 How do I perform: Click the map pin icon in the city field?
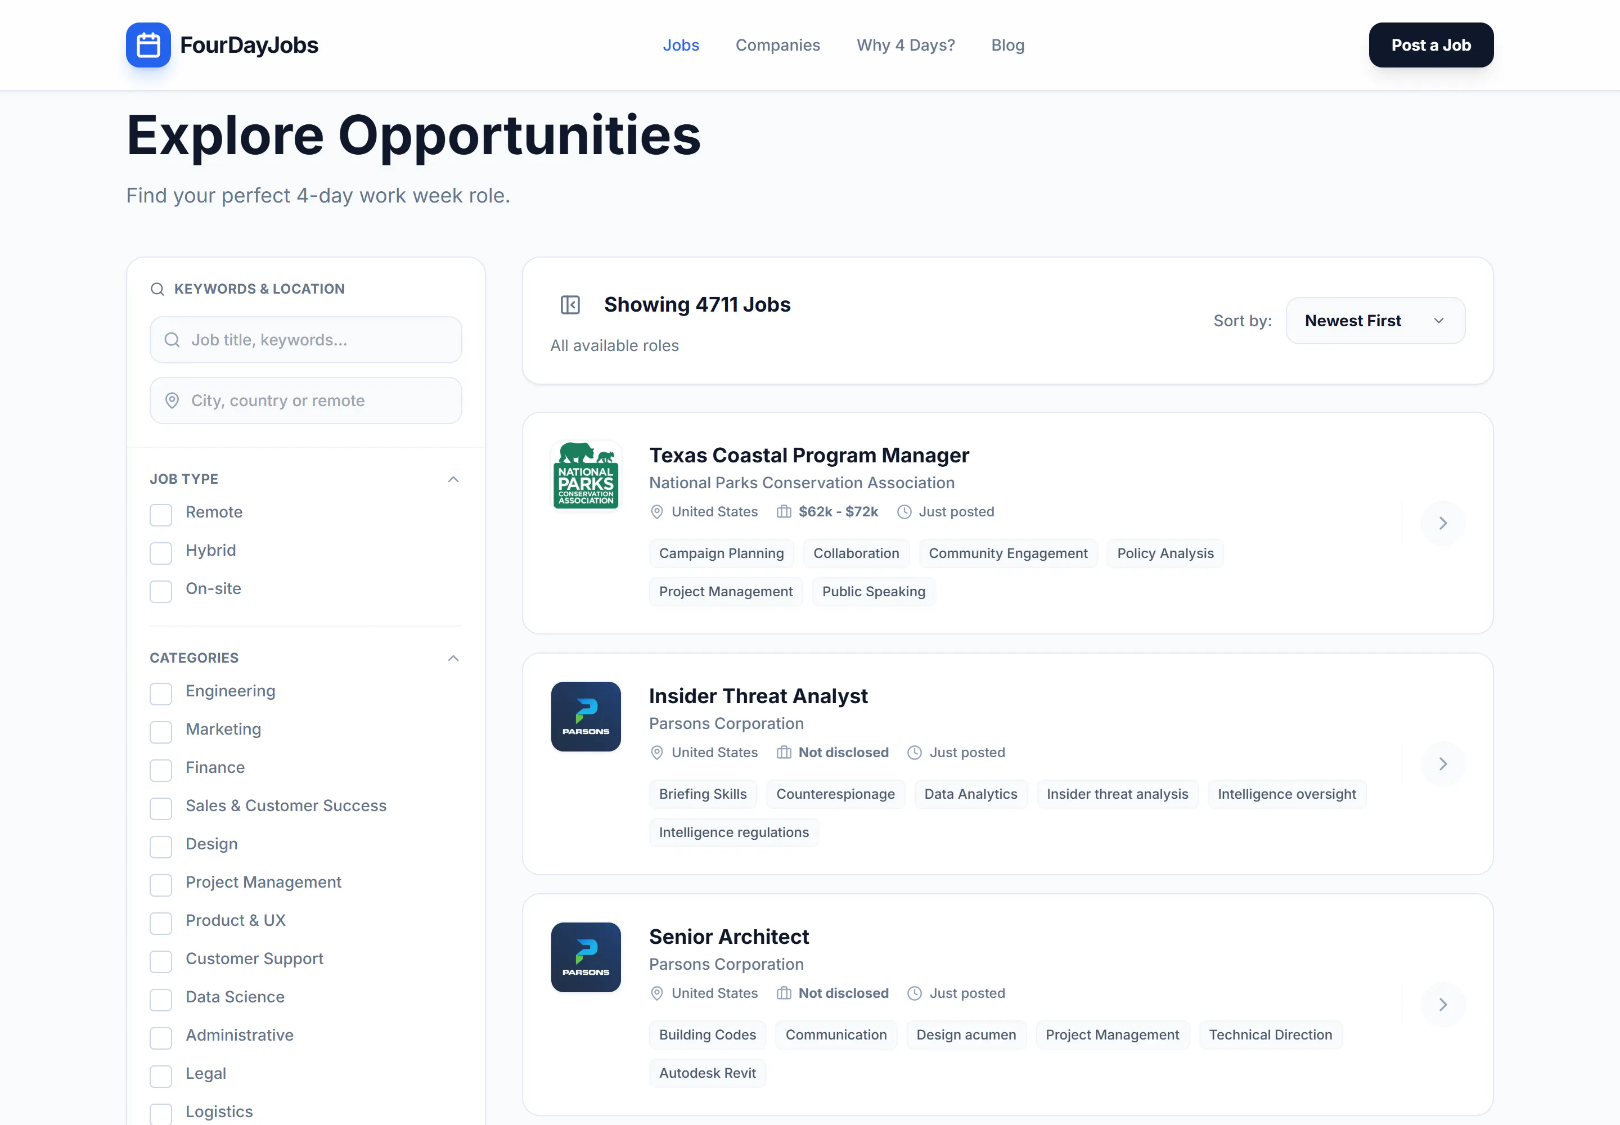click(172, 400)
